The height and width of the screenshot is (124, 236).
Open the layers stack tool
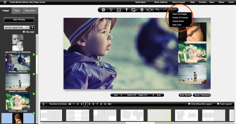click(x=142, y=10)
